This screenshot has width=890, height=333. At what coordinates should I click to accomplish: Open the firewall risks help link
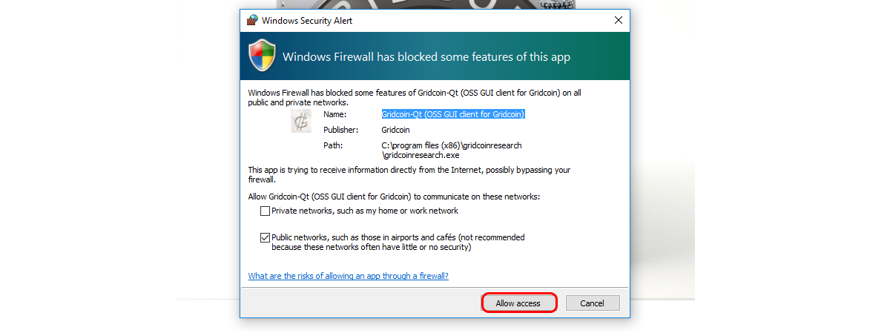click(348, 276)
